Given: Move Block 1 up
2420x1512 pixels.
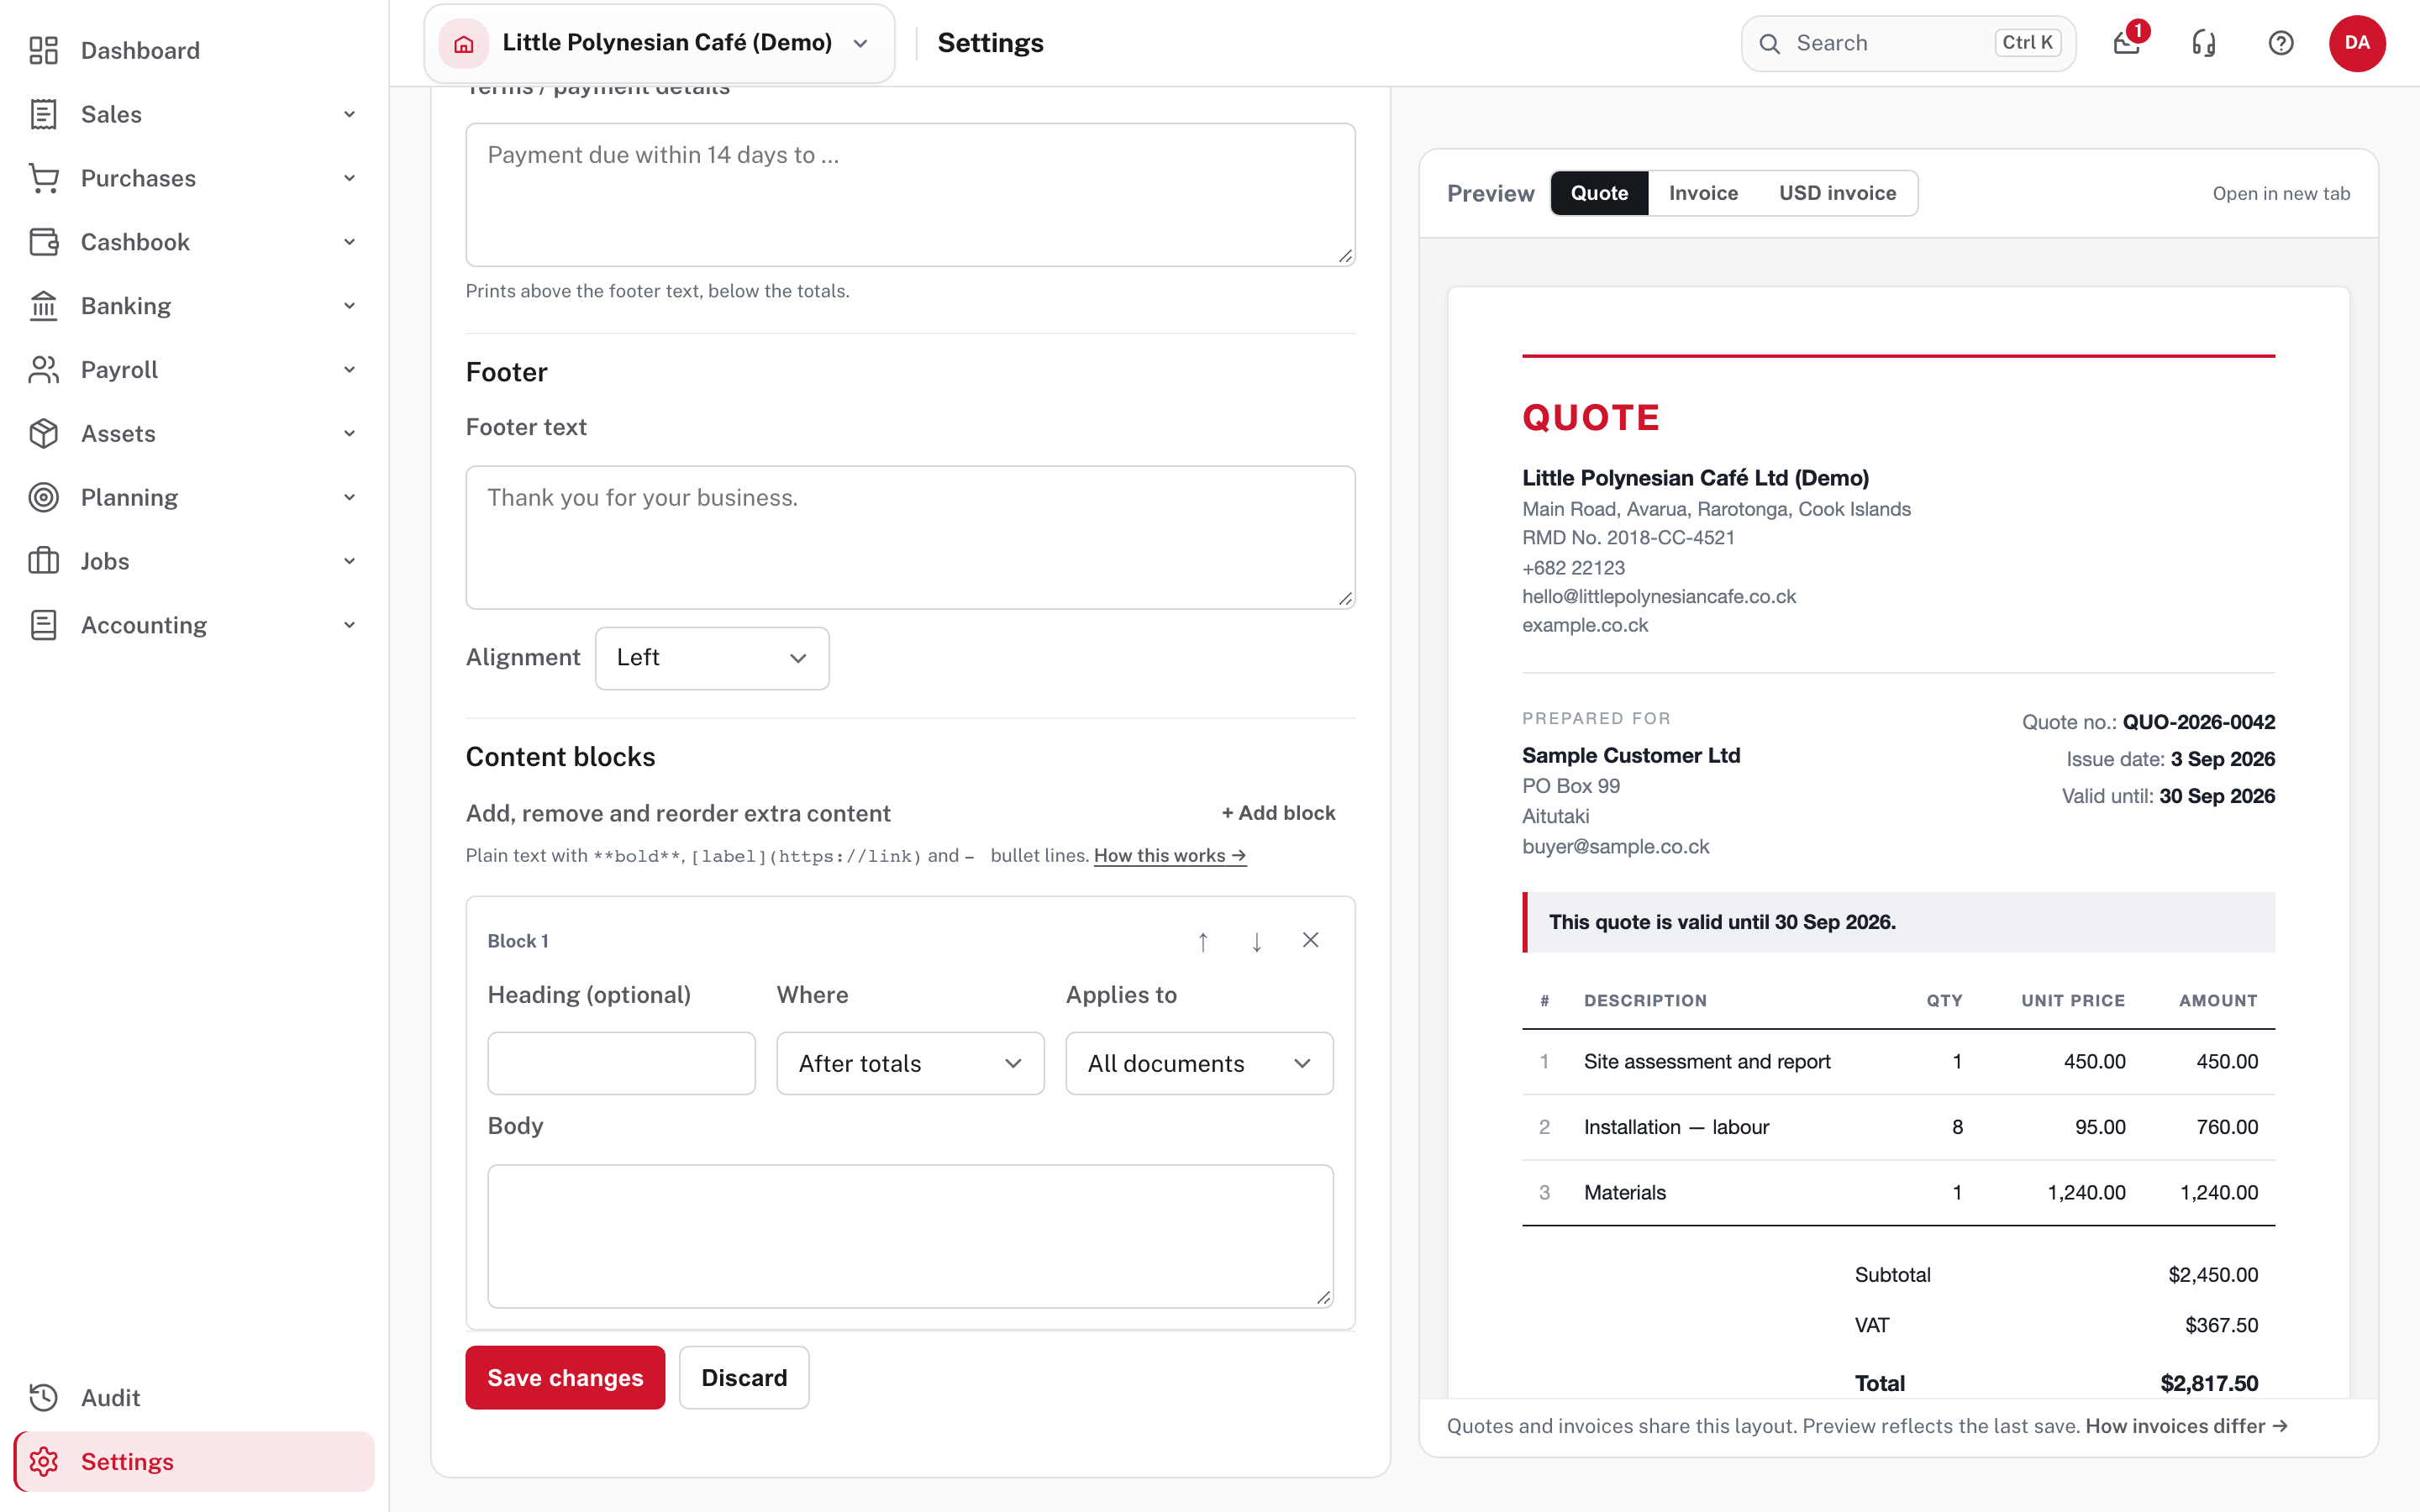Looking at the screenshot, I should coord(1203,941).
